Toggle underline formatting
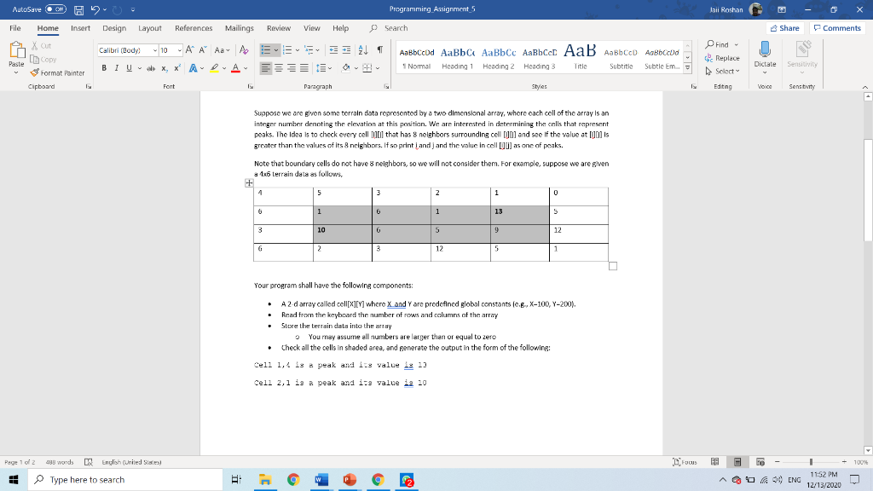This screenshot has height=491, width=873. tap(129, 68)
